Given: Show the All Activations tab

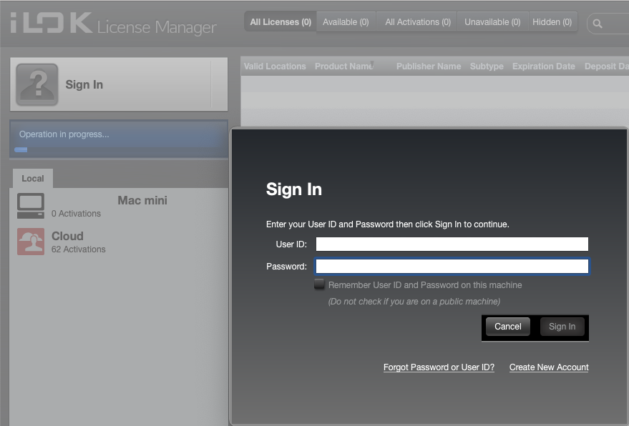Looking at the screenshot, I should click(x=418, y=22).
